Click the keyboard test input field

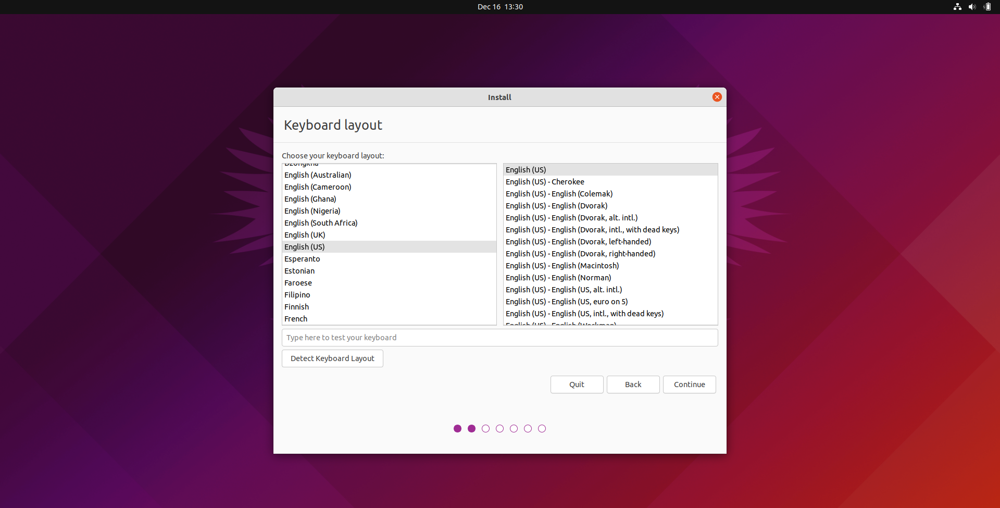coord(500,338)
